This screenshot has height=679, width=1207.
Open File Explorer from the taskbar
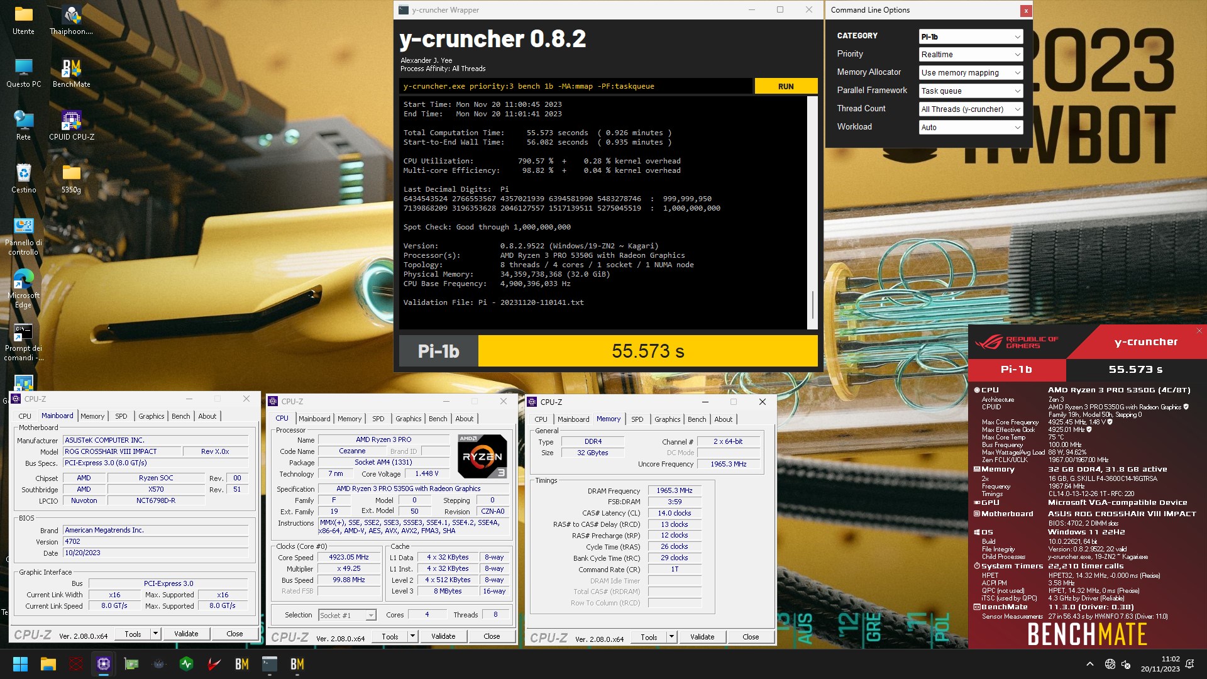coord(48,664)
